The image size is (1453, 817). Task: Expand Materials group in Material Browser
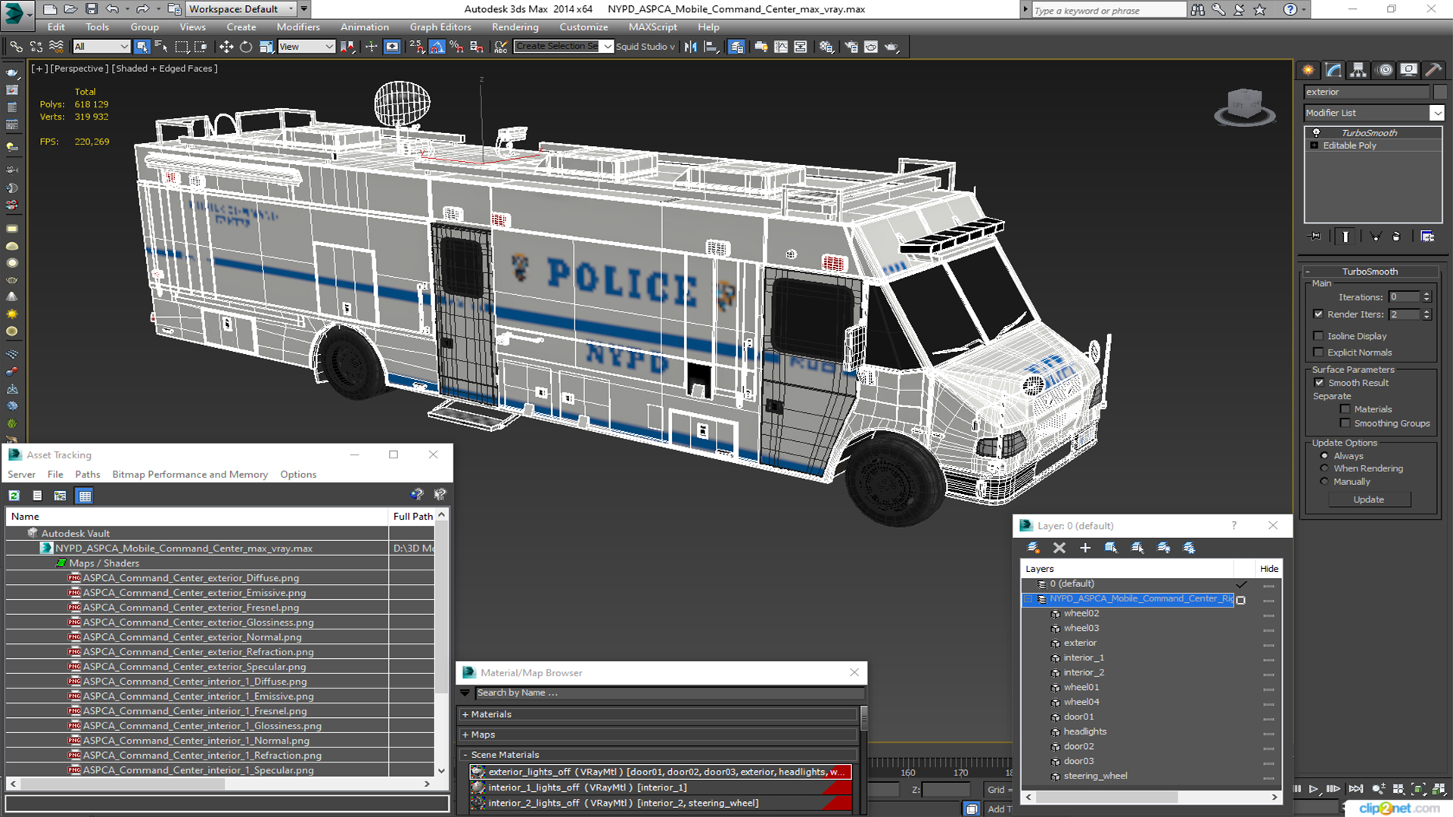465,714
